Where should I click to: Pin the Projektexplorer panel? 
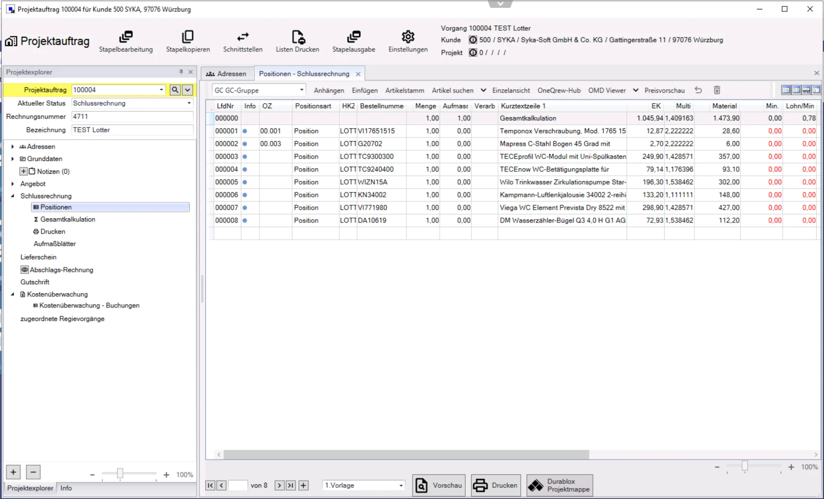pyautogui.click(x=181, y=72)
